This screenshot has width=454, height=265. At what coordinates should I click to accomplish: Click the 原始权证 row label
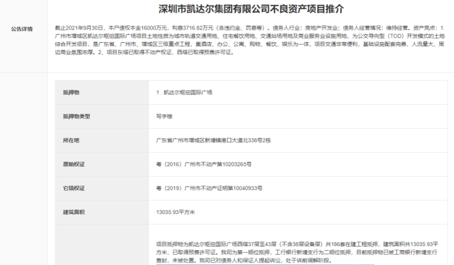pos(74,164)
